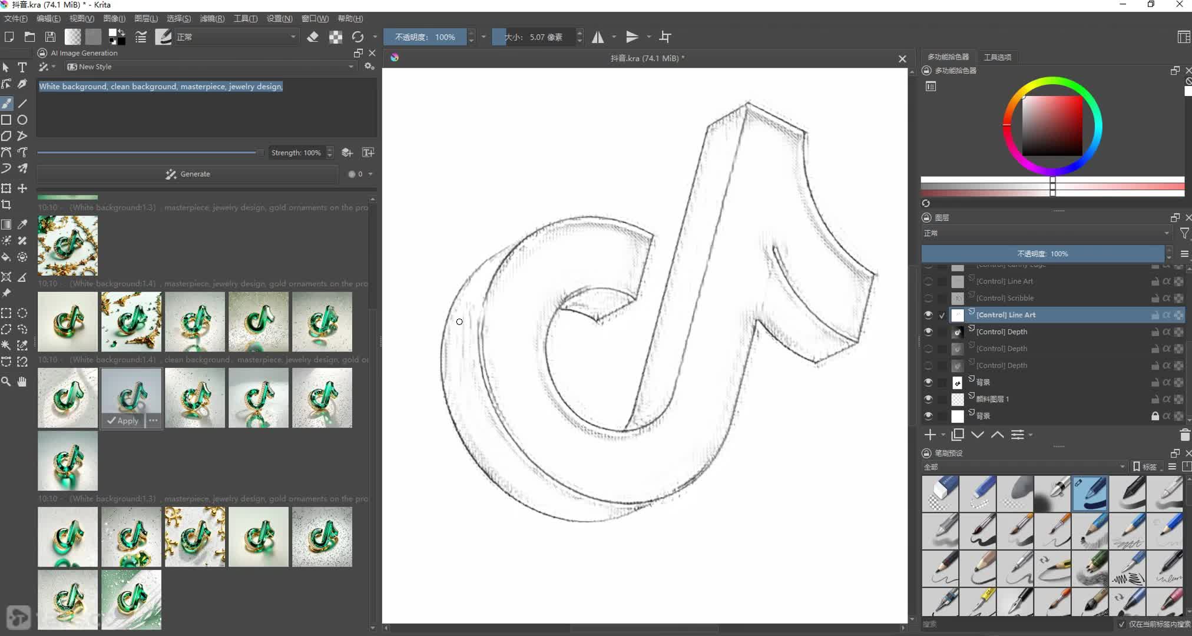Toggle preserve alpha checkerboard icon
Image resolution: width=1192 pixels, height=636 pixels.
pyautogui.click(x=336, y=37)
